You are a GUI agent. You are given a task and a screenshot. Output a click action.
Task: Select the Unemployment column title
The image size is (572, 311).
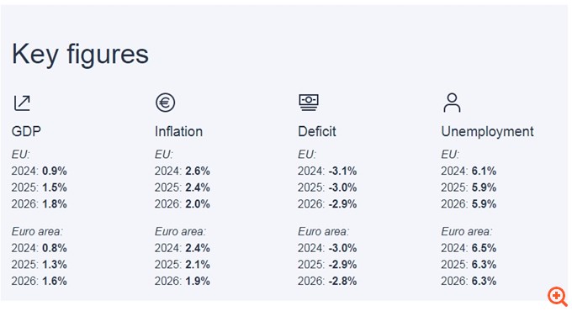(x=487, y=132)
